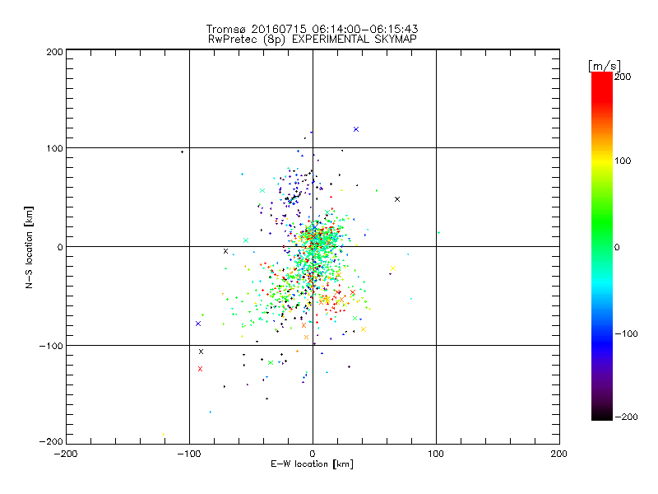Click the "-100" tick label on the E-W axis
This screenshot has height=494, width=658.
click(189, 454)
